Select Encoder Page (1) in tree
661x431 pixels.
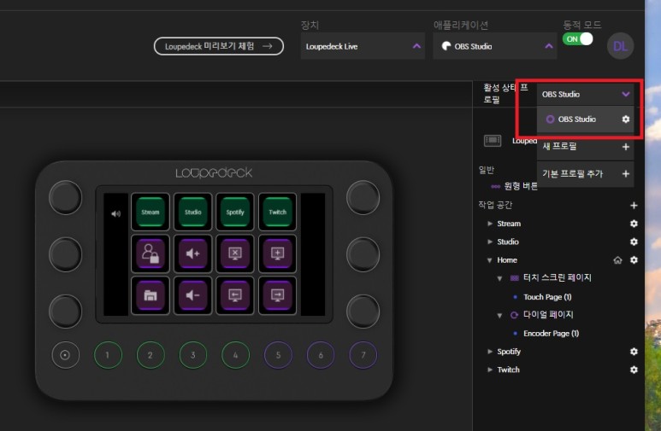(x=551, y=334)
